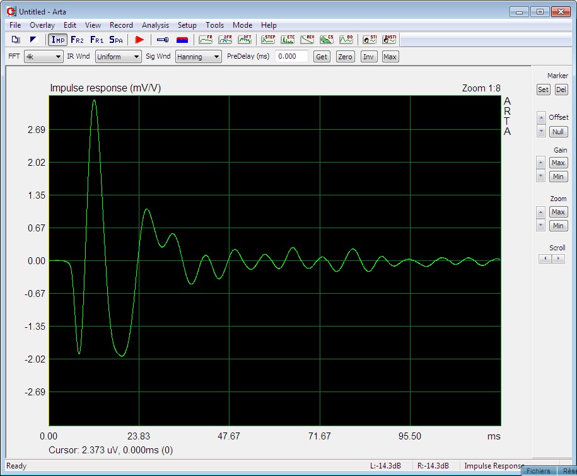Click the black-white overlay toolbar icon
Viewport: 577px width, 476px height.
pyautogui.click(x=34, y=40)
